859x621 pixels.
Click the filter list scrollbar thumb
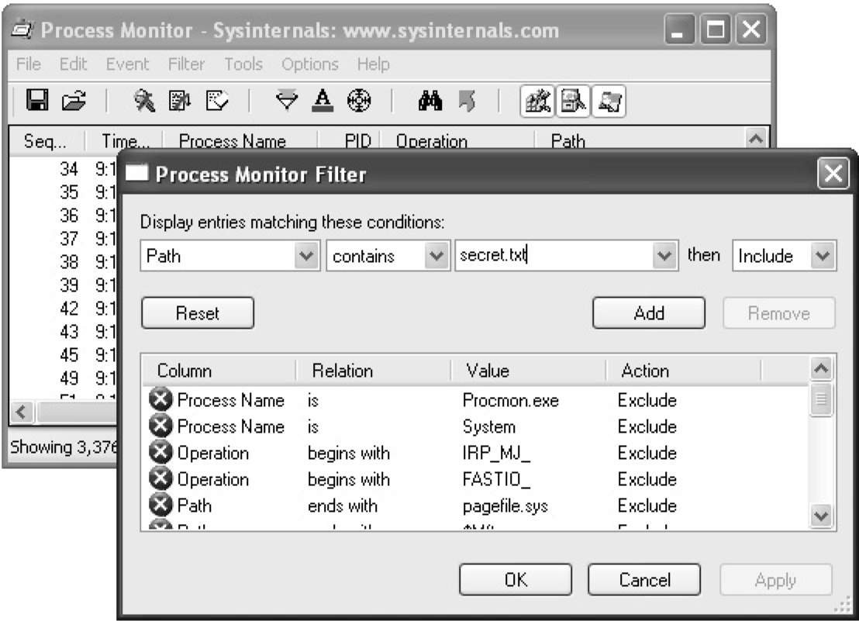(x=821, y=398)
